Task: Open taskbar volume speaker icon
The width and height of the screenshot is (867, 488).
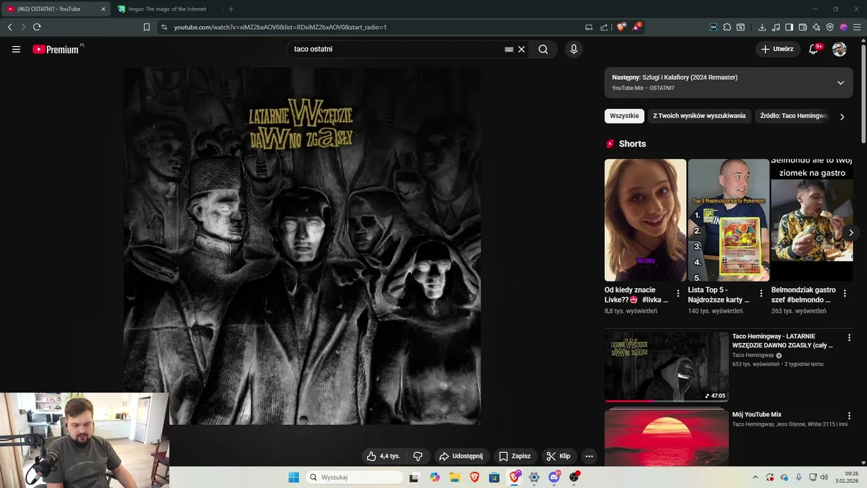Action: point(824,477)
